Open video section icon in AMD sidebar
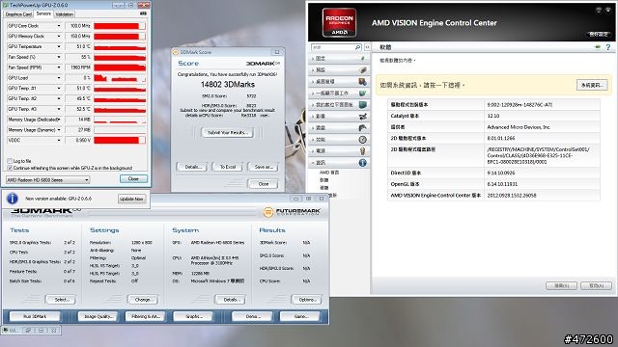The width and height of the screenshot is (618, 347). point(363,117)
